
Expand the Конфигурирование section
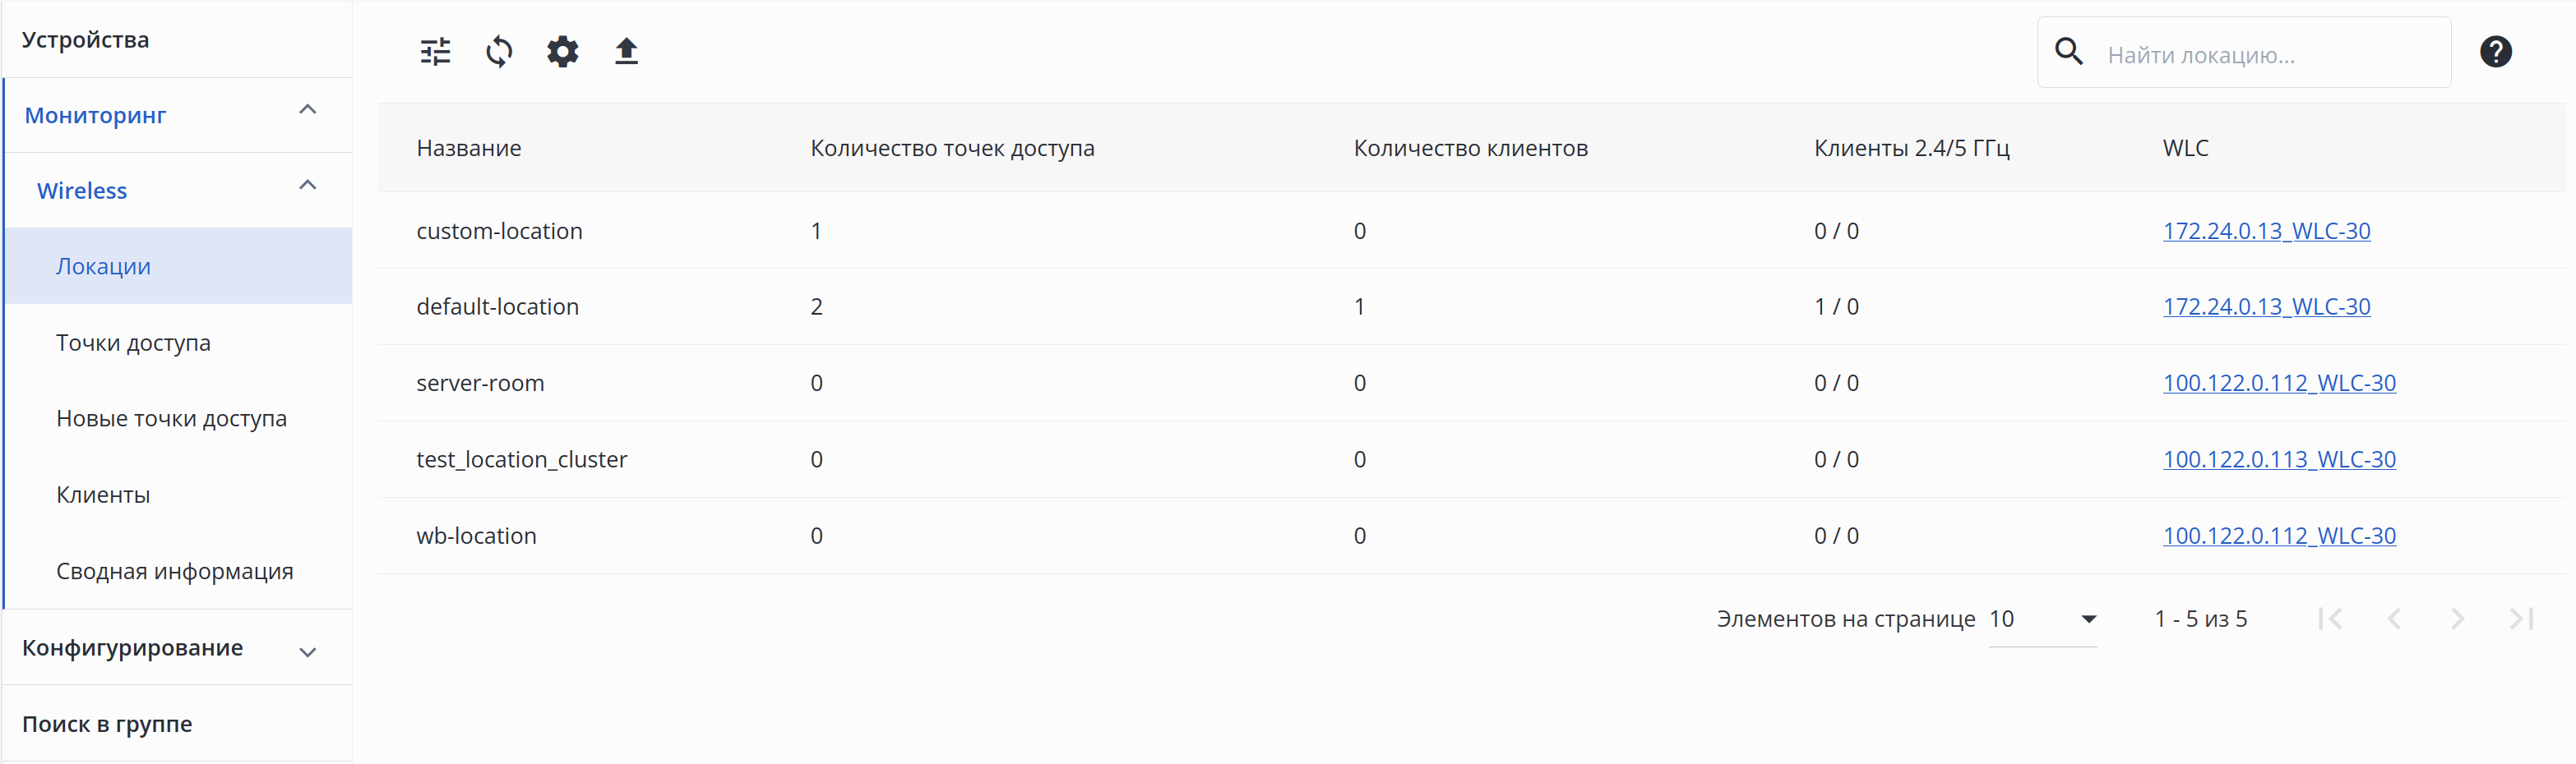[x=308, y=651]
